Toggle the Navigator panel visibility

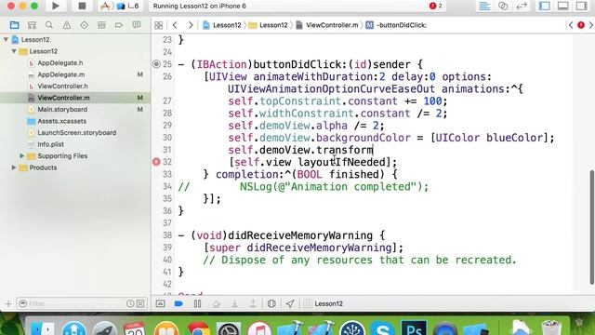tap(545, 7)
